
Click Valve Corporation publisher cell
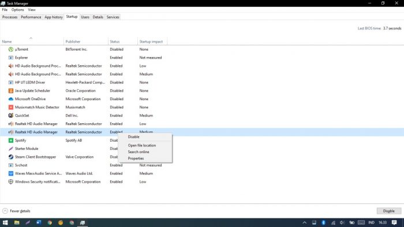tap(80, 157)
